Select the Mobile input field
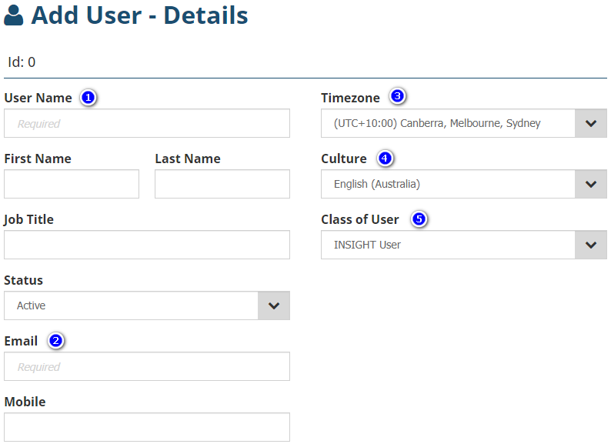The image size is (611, 444). click(x=146, y=427)
